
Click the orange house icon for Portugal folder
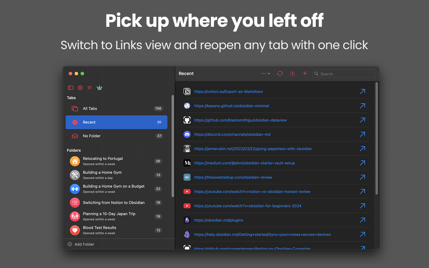click(x=75, y=161)
